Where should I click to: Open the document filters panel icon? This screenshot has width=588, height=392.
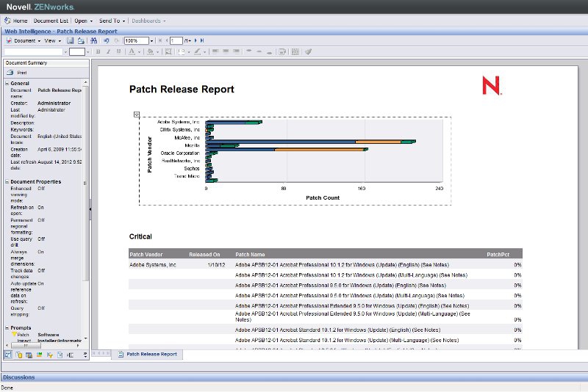[49, 355]
